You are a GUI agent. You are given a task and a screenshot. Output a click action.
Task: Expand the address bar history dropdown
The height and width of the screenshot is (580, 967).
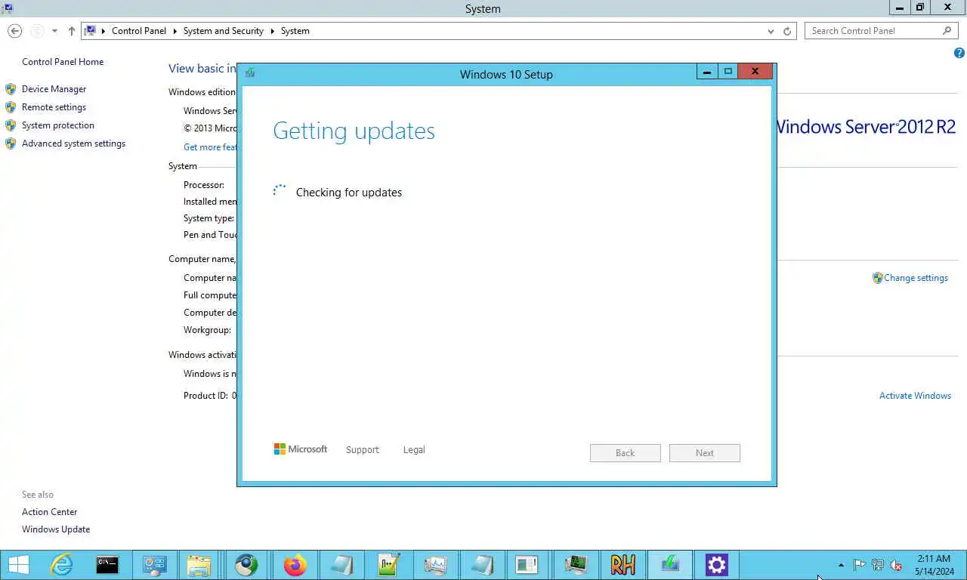point(771,31)
